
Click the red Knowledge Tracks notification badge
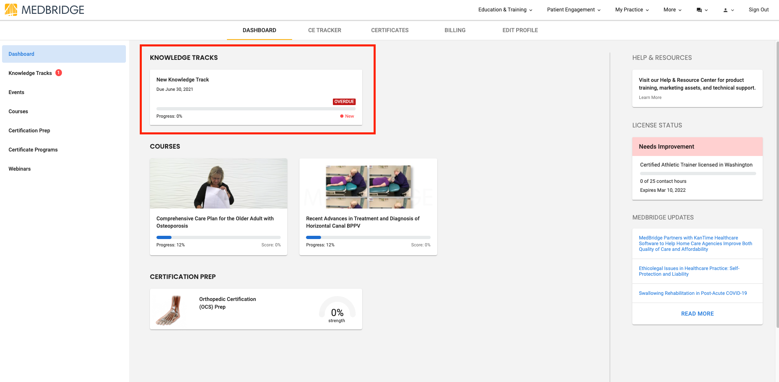[59, 73]
